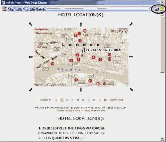
Task: Pan map northeast with the diagonal arrow
Action: 131,24
